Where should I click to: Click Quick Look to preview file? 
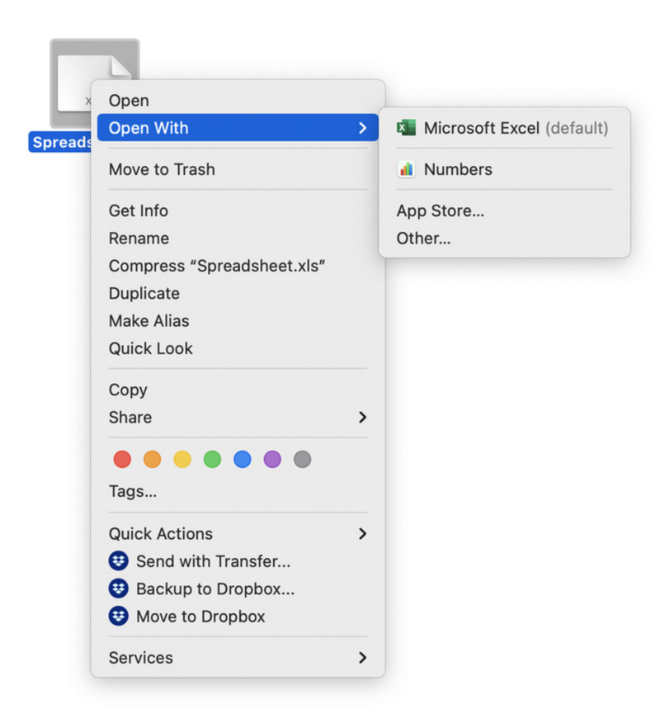click(x=151, y=348)
